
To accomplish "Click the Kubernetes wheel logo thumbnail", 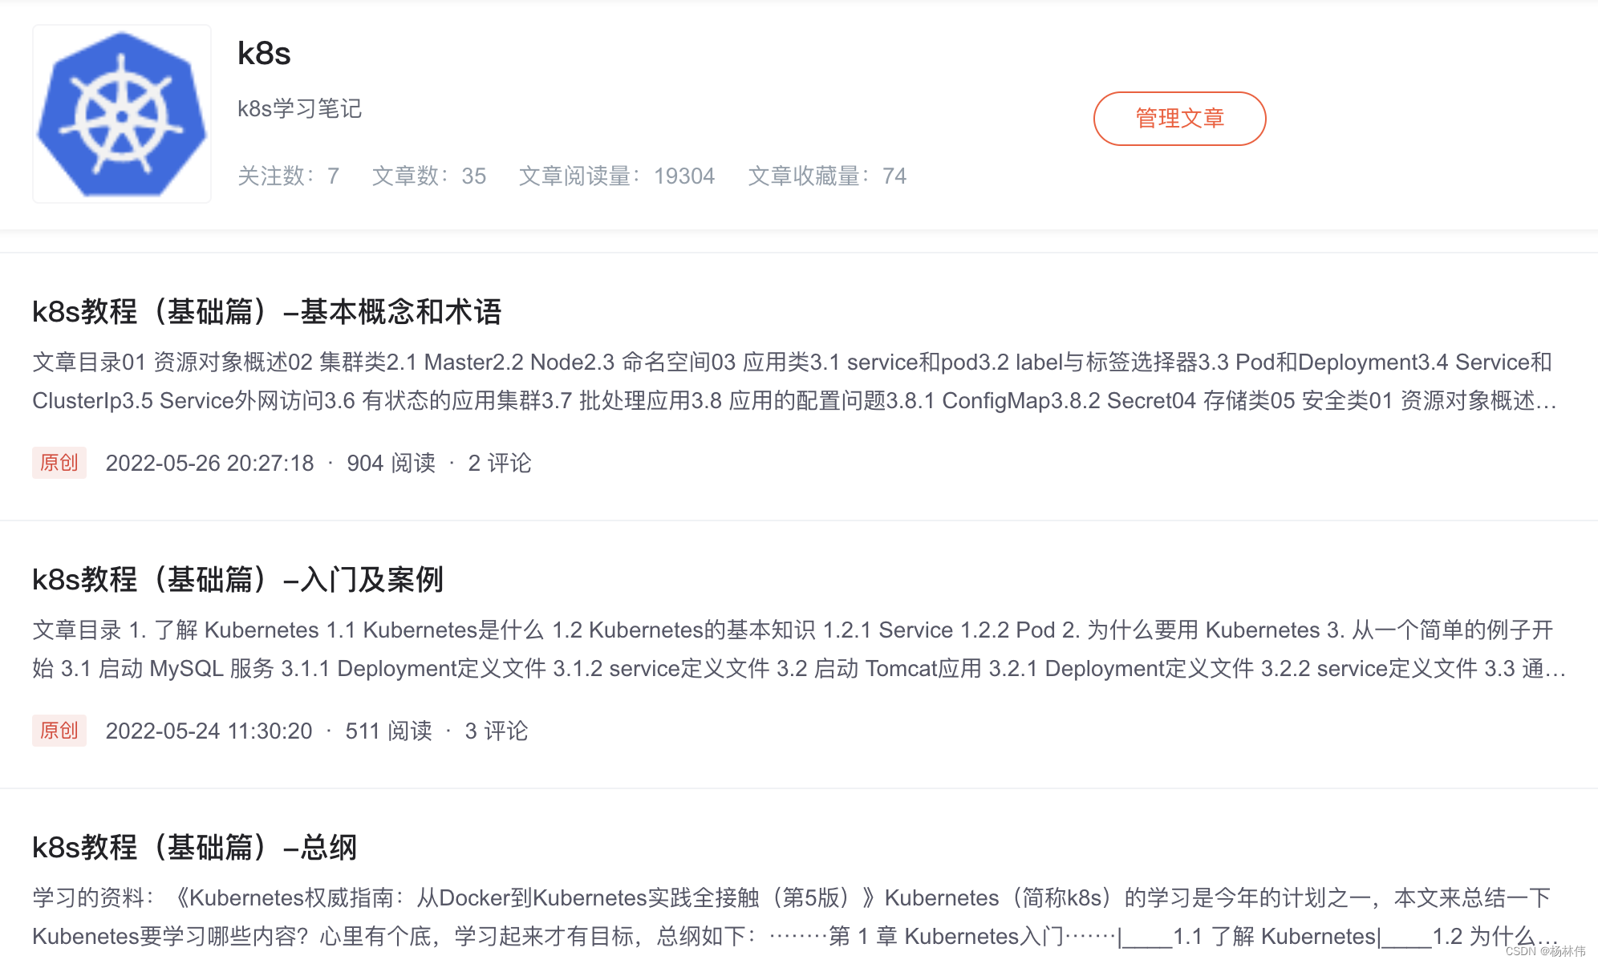I will pos(122,114).
